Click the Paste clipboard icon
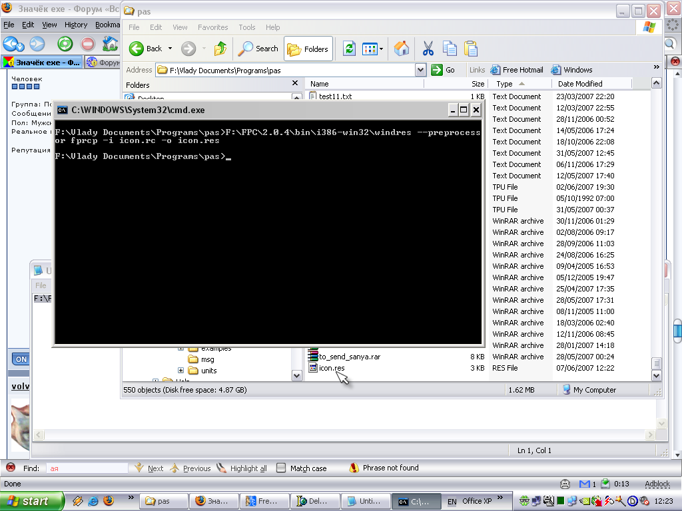 [x=471, y=49]
